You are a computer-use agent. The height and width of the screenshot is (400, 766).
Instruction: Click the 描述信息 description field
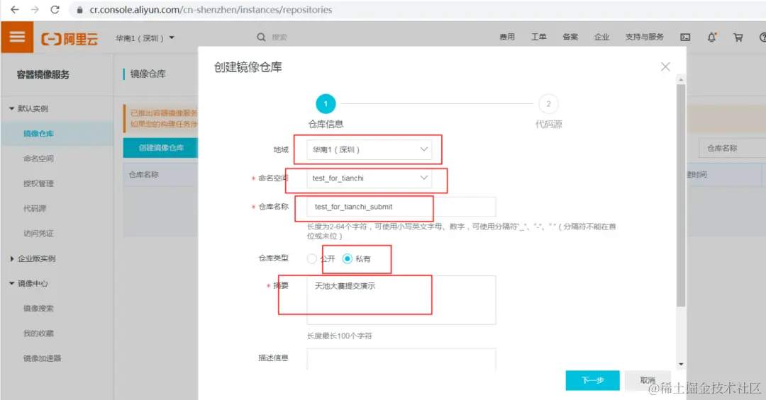pos(401,359)
